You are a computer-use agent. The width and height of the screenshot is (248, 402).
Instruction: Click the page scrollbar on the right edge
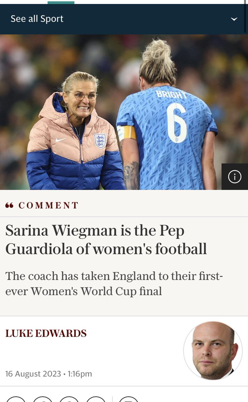tap(246, 16)
